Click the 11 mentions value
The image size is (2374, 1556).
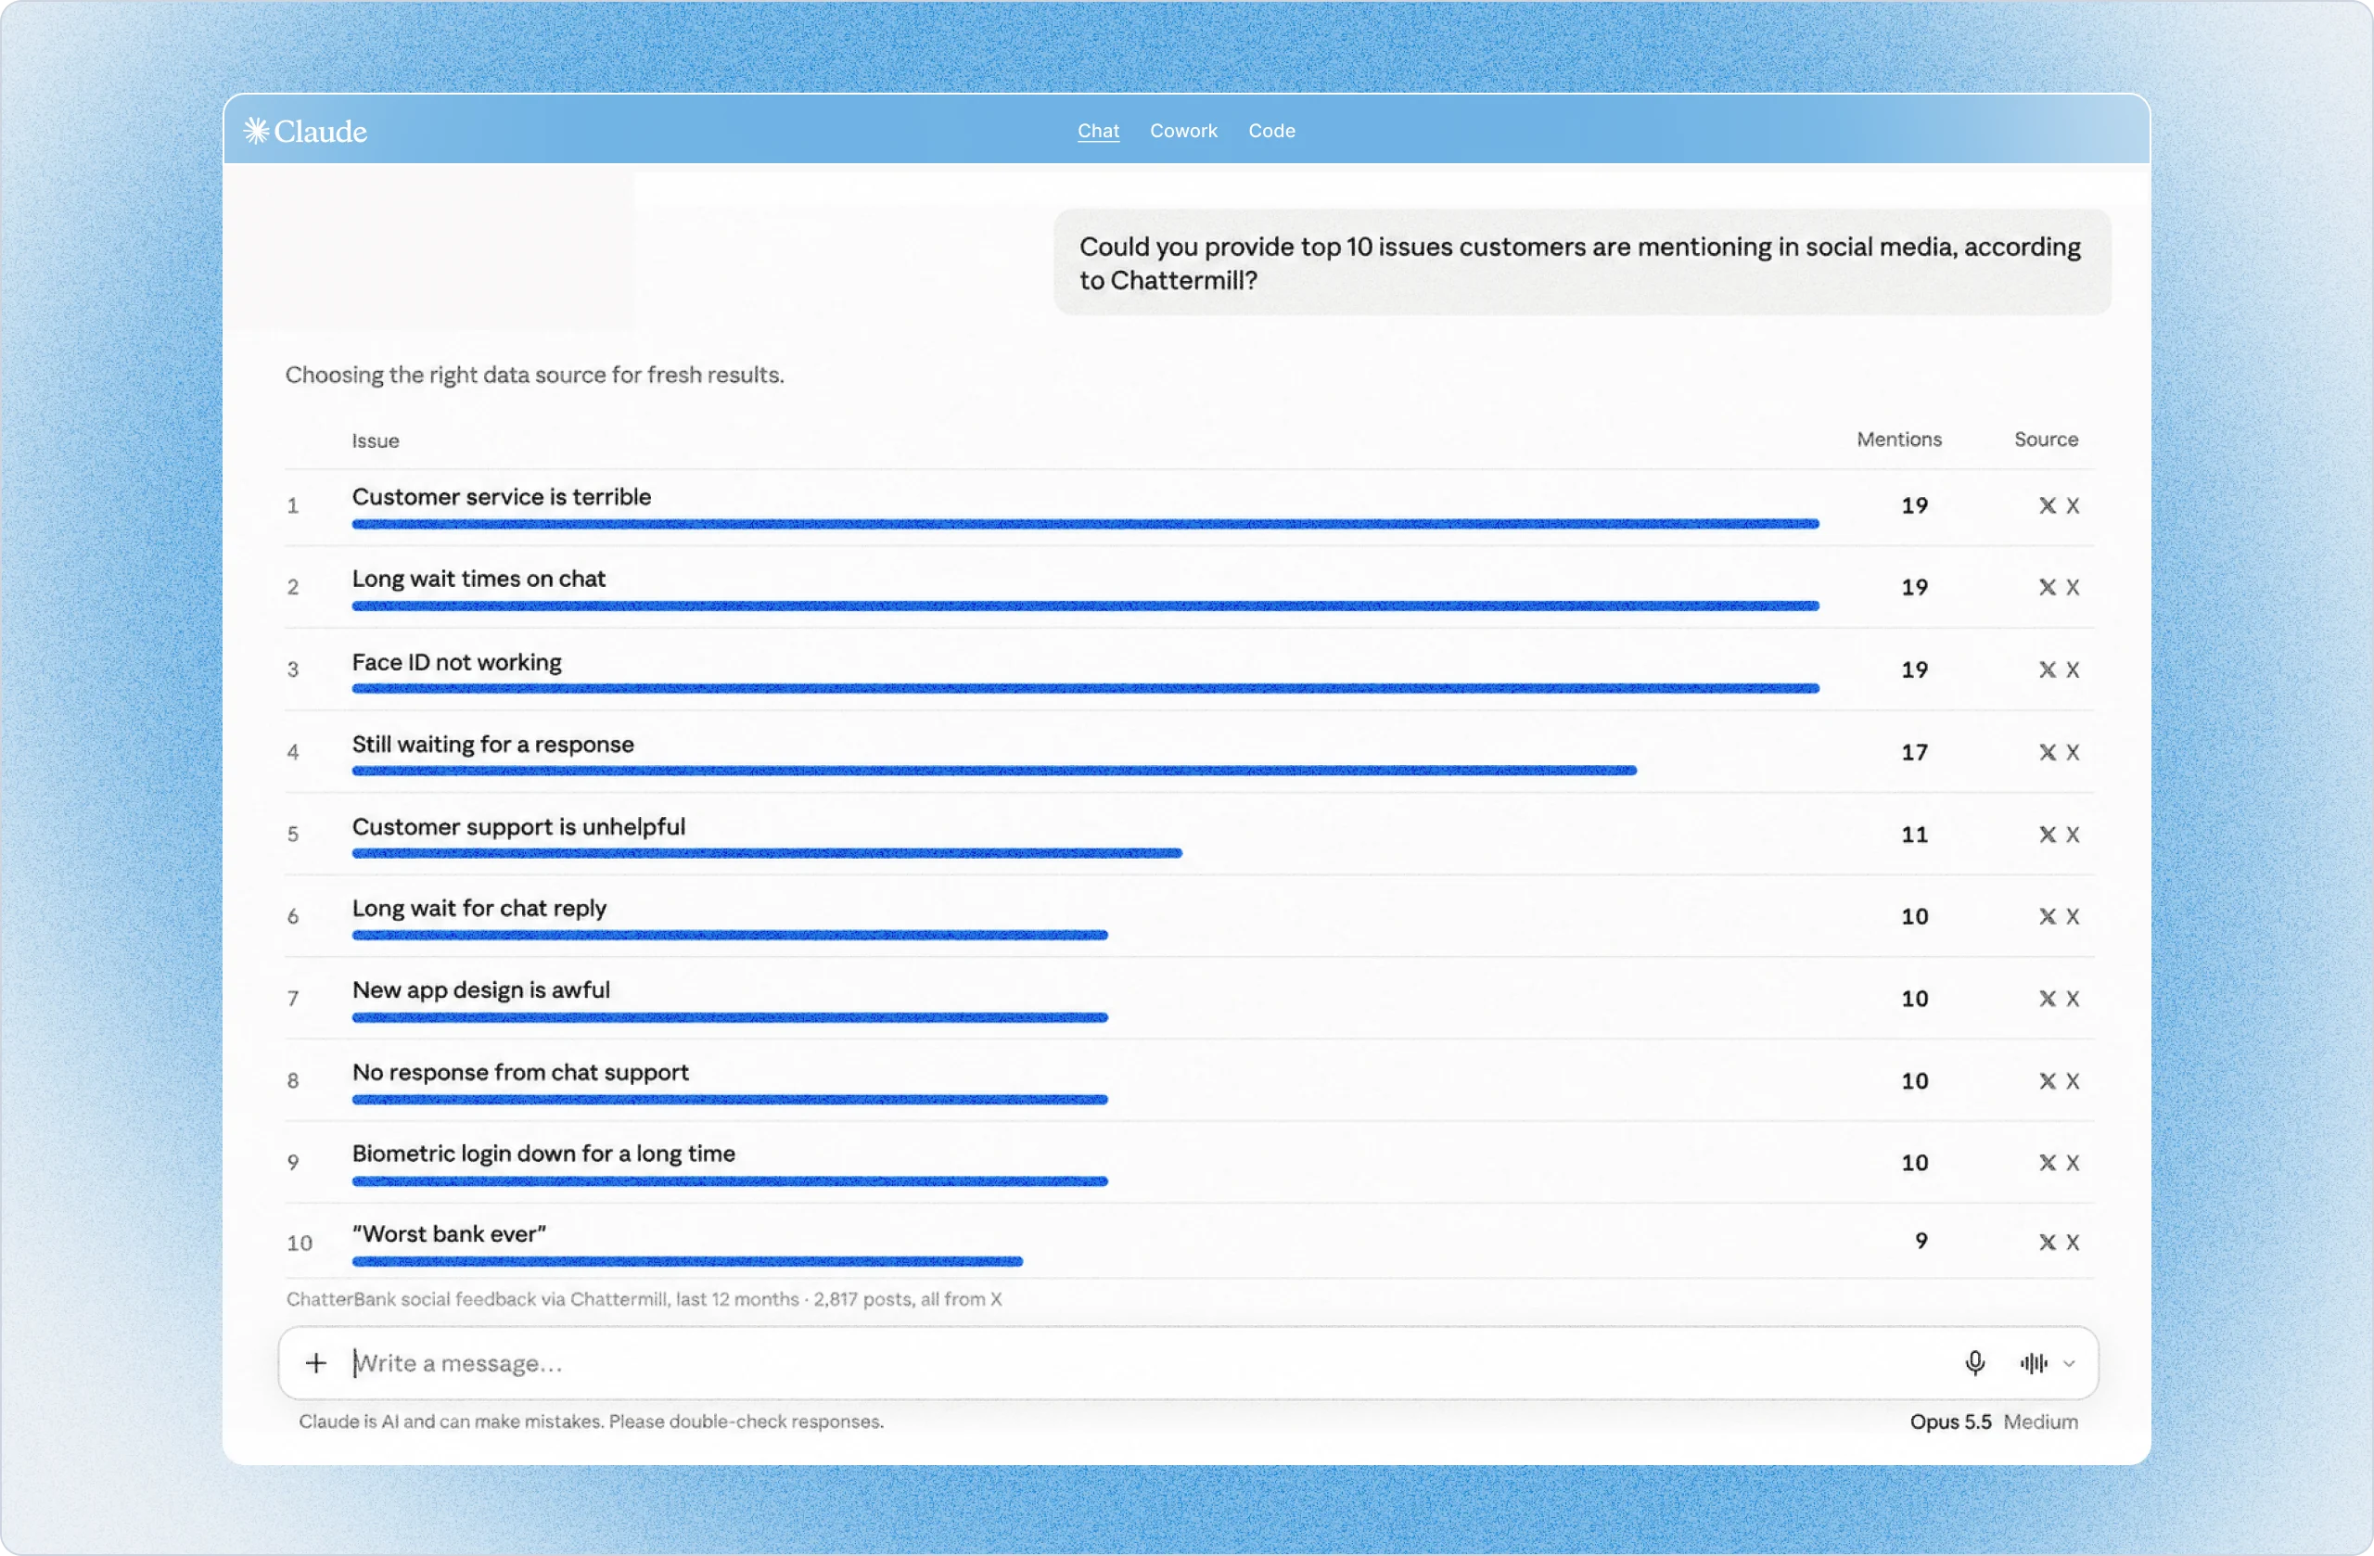pos(1914,835)
